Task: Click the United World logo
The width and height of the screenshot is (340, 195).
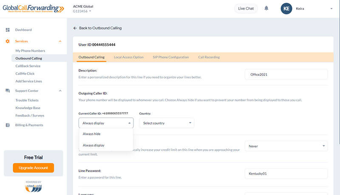Action: point(34,188)
